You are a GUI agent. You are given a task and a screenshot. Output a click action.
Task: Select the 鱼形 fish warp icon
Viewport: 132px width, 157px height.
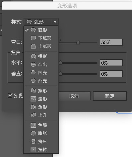click(33, 107)
